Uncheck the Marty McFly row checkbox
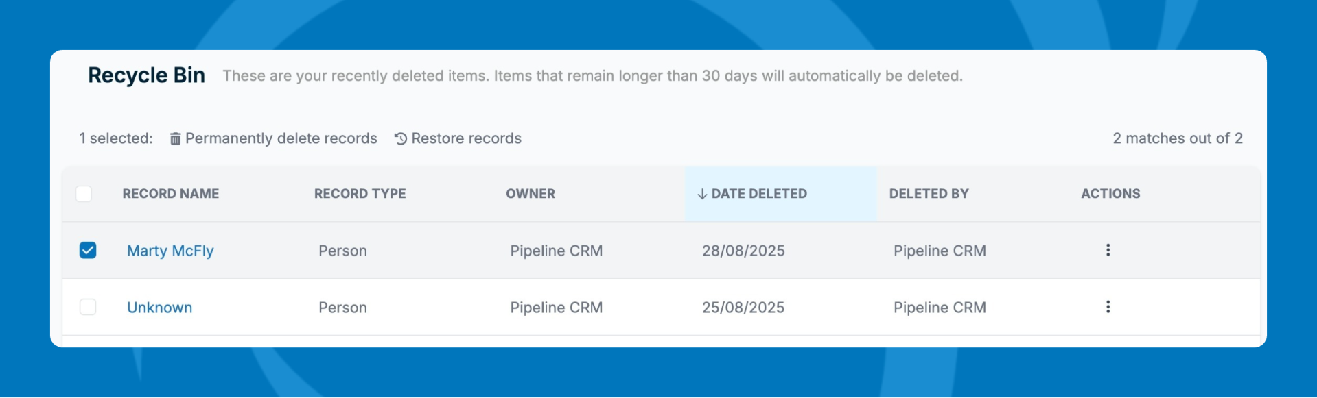This screenshot has width=1317, height=398. 88,250
